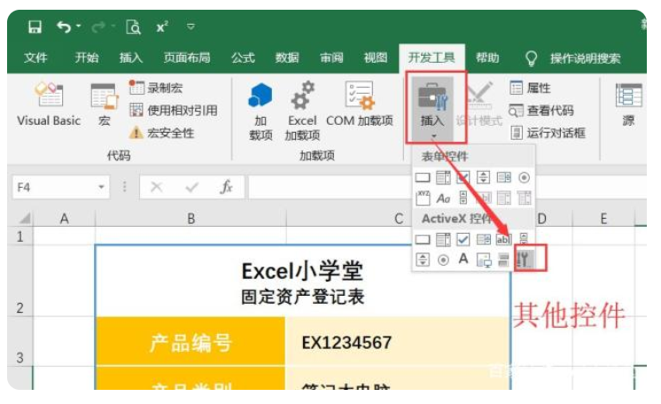Click the Undo arrow icon
The width and height of the screenshot is (661, 404).
click(x=64, y=27)
